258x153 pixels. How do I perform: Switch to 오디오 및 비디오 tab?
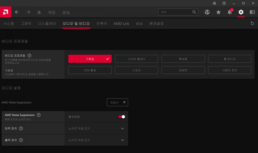coord(76,24)
